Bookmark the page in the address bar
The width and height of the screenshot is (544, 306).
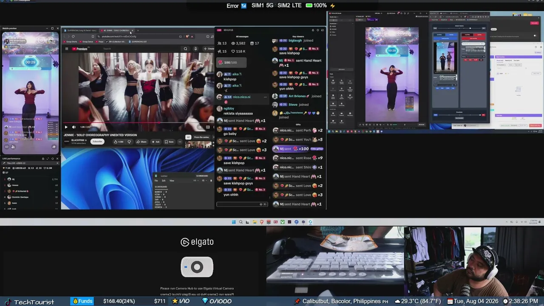click(x=93, y=37)
